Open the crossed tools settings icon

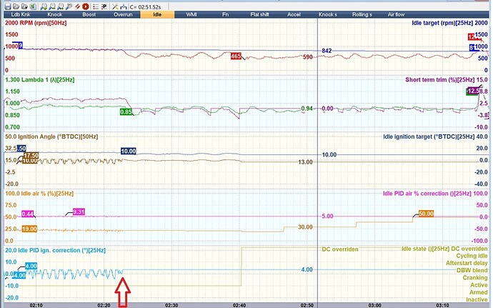tap(115, 6)
